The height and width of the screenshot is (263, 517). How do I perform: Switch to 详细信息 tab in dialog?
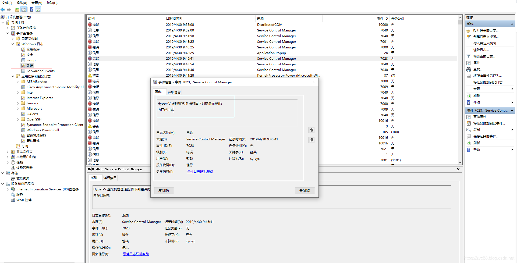174,92
